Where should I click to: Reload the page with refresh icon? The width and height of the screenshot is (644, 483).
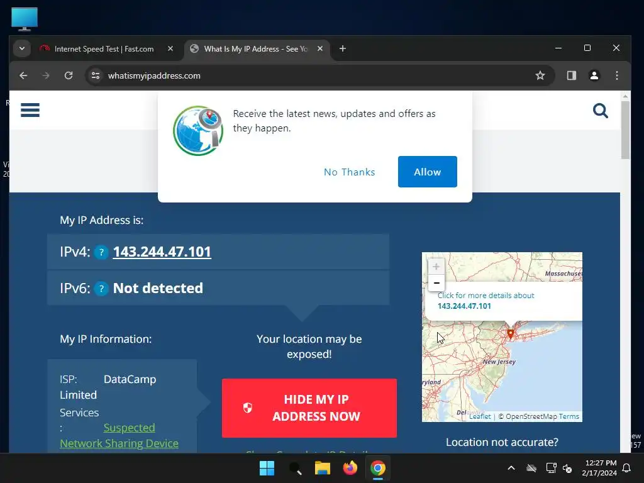69,75
